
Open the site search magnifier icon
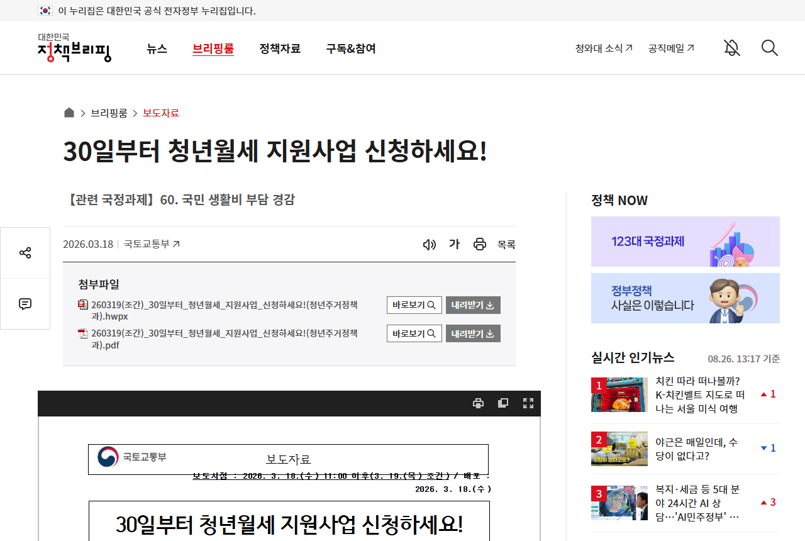coord(770,48)
